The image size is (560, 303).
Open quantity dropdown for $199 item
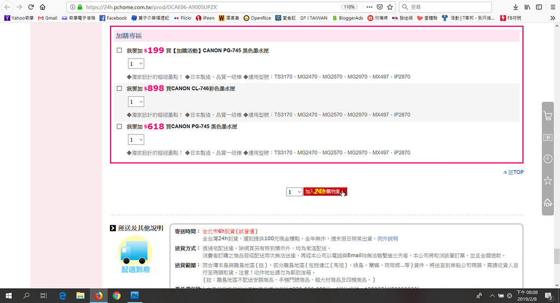pyautogui.click(x=136, y=63)
